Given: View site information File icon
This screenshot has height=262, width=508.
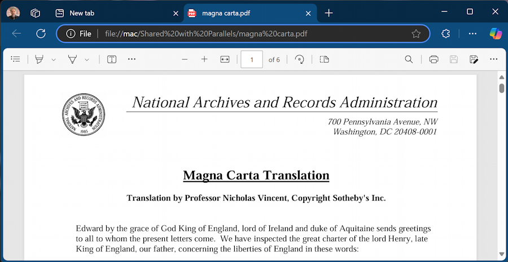Looking at the screenshot, I should (78, 34).
